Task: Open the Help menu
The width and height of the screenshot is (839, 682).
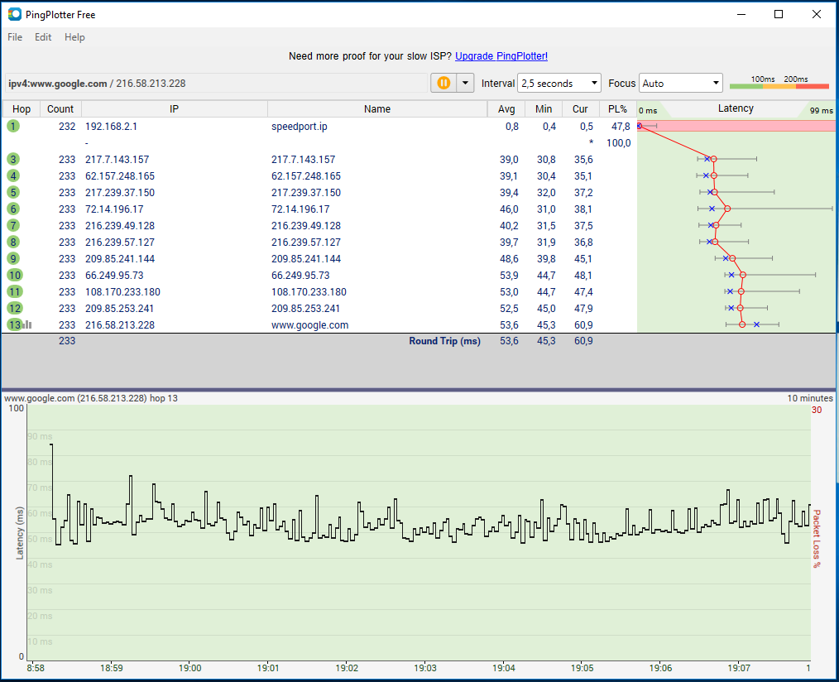Action: click(x=74, y=37)
